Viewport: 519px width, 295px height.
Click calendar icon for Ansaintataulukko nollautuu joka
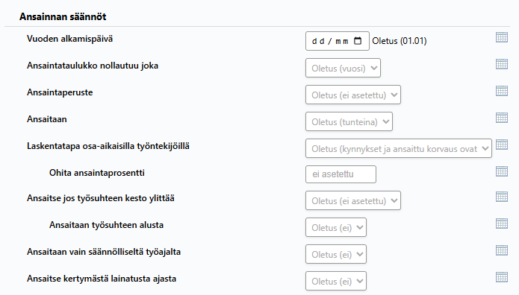click(502, 64)
